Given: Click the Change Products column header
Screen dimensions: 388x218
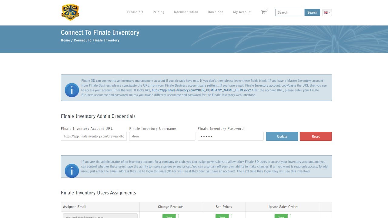Looking at the screenshot, I should [x=171, y=207].
